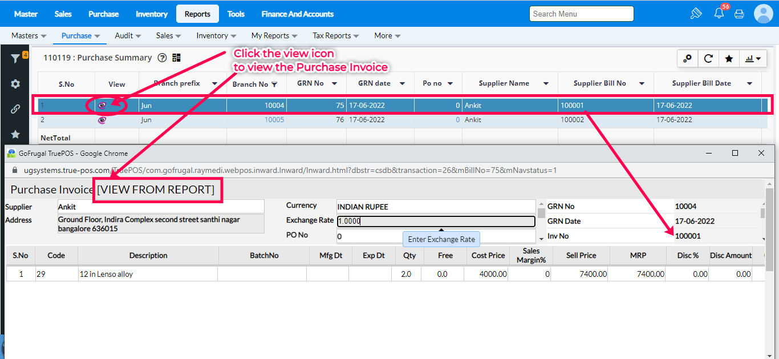Expand Branch prefix column dropdown

(214, 83)
